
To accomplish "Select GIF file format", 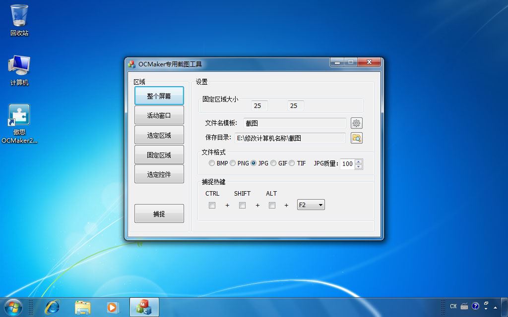I will coord(273,163).
